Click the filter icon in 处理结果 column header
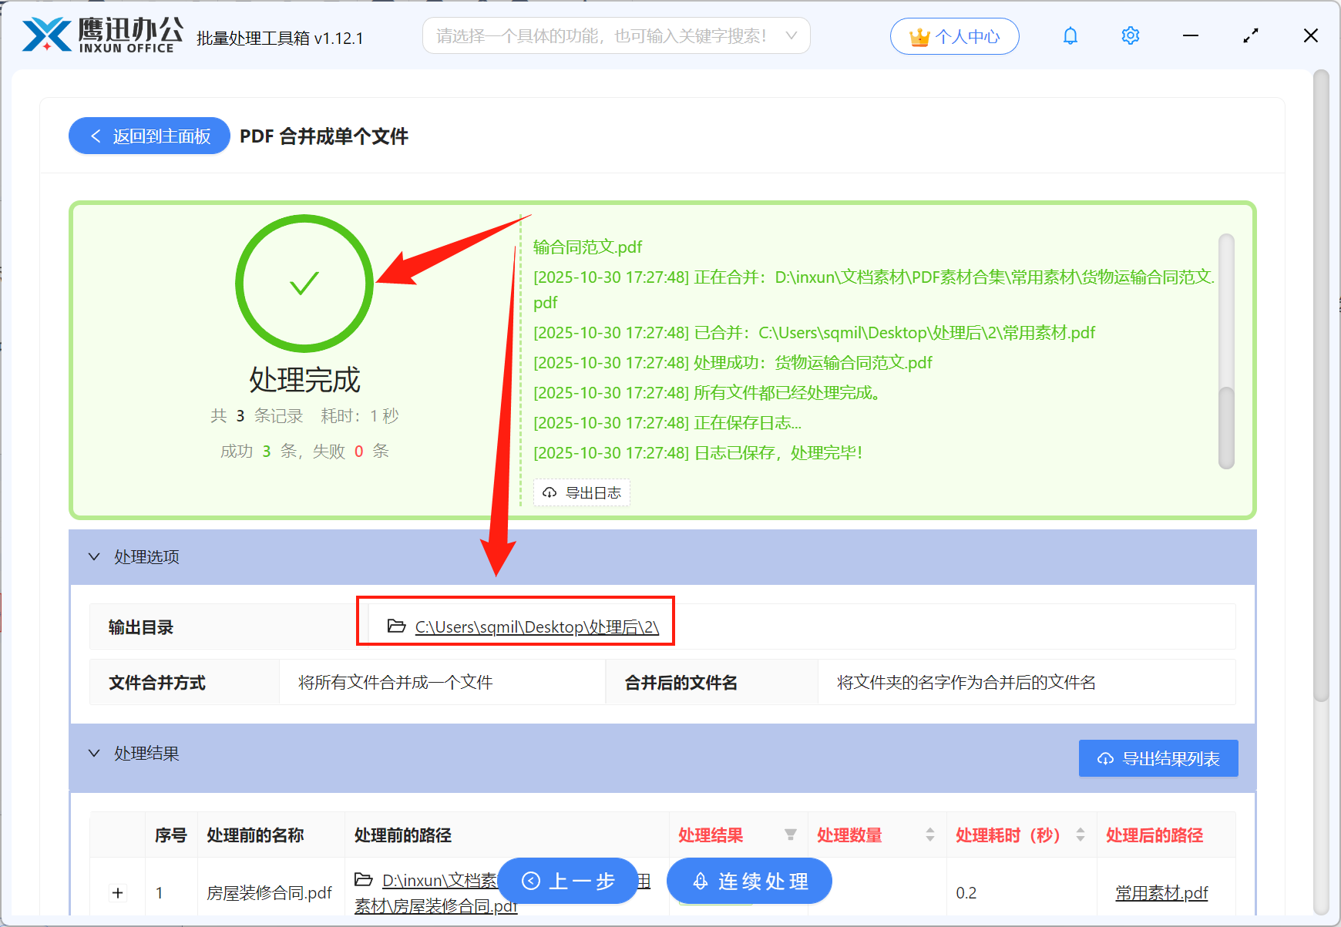Image resolution: width=1341 pixels, height=927 pixels. 791,835
